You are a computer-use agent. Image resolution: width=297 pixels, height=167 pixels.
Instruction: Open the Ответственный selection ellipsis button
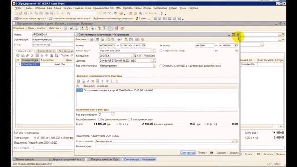(233, 141)
